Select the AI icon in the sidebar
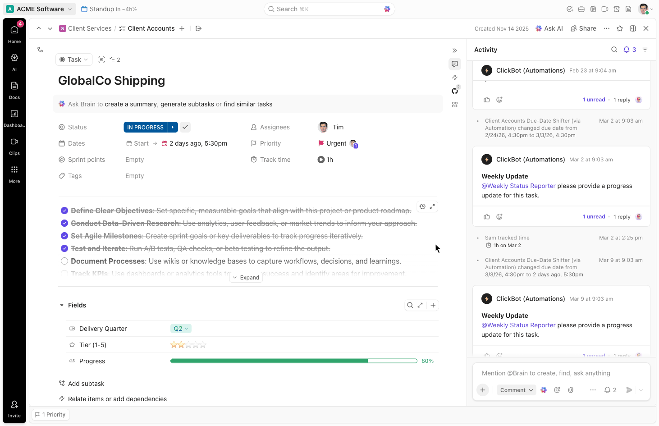 pos(14,60)
